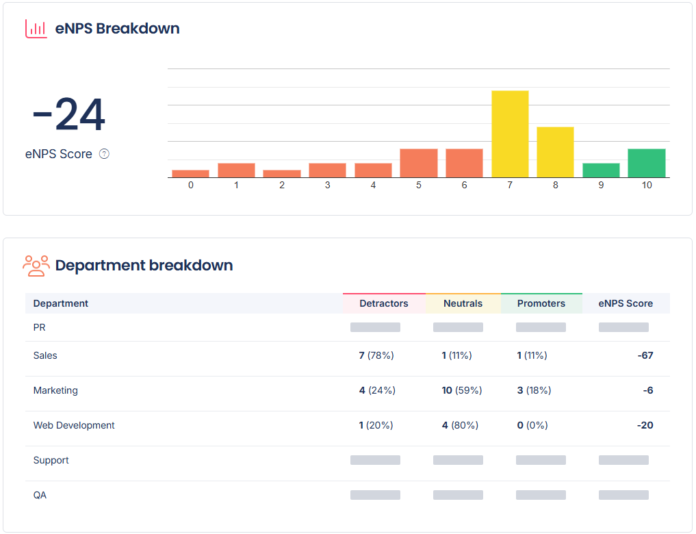Click the Neutrals column header
The image size is (696, 534).
pos(463,303)
